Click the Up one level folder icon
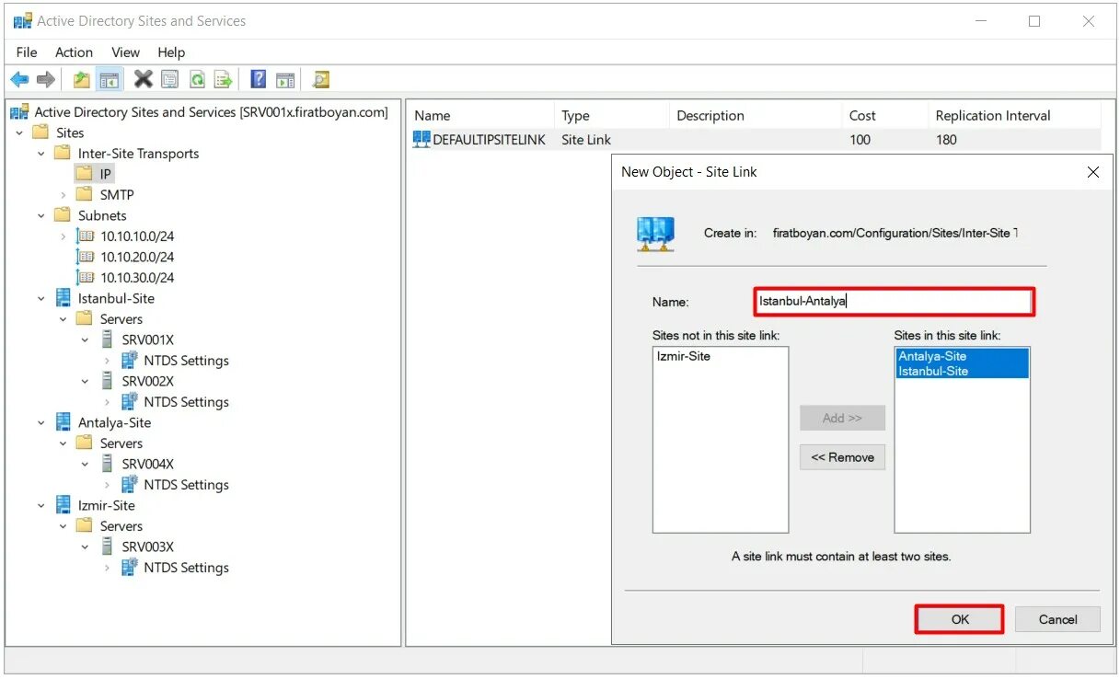Screen dimensions: 1120x679 (x=82, y=80)
